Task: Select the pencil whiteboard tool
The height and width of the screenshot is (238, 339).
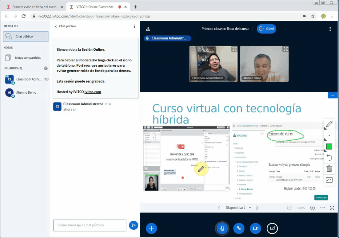Action: pos(329,124)
